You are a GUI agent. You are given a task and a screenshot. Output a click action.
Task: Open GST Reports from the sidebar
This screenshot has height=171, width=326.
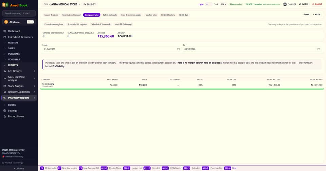pyautogui.click(x=19, y=71)
